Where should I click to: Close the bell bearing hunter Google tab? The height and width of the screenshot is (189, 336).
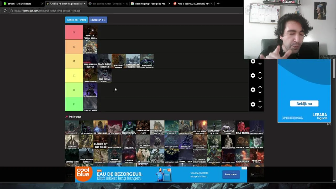point(127,4)
